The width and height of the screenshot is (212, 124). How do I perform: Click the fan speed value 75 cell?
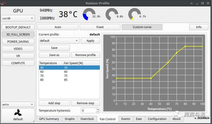coord(66,76)
